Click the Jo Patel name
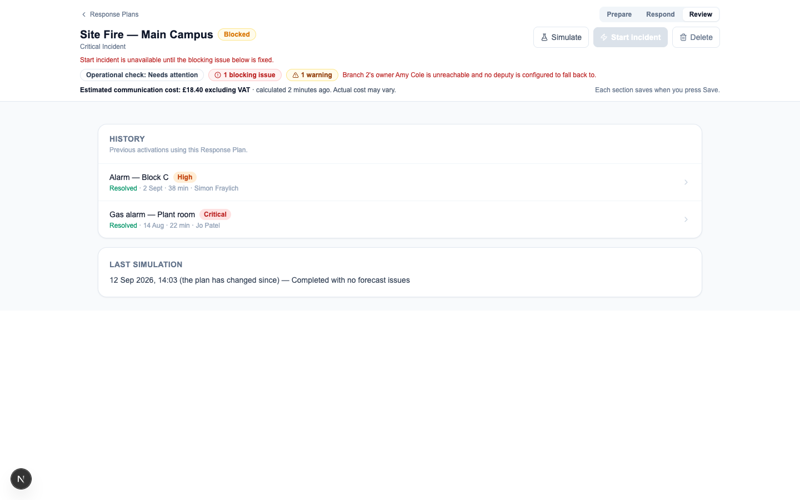Image resolution: width=800 pixels, height=500 pixels. (208, 226)
